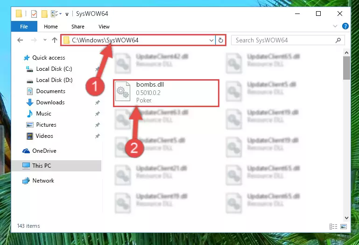This screenshot has width=359, height=245.
Task: Click the folder icon in address bar
Action: pos(66,41)
